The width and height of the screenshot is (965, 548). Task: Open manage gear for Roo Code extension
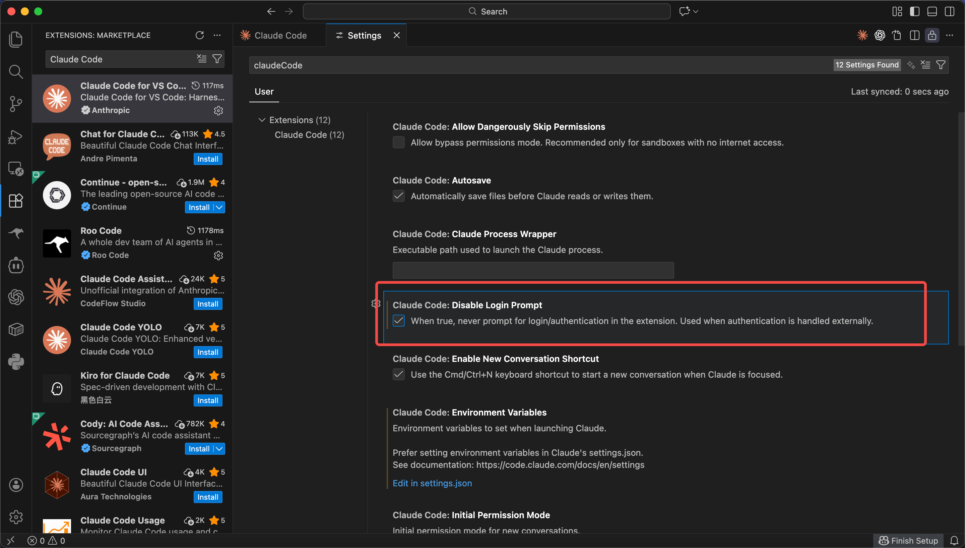[x=218, y=256]
